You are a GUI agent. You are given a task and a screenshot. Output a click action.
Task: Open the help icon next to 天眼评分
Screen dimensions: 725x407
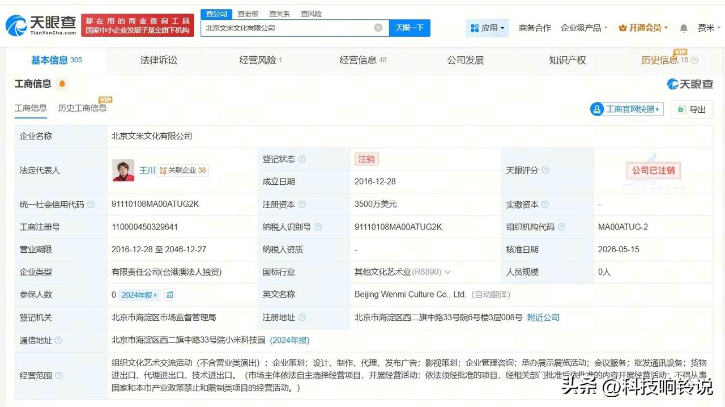[545, 170]
